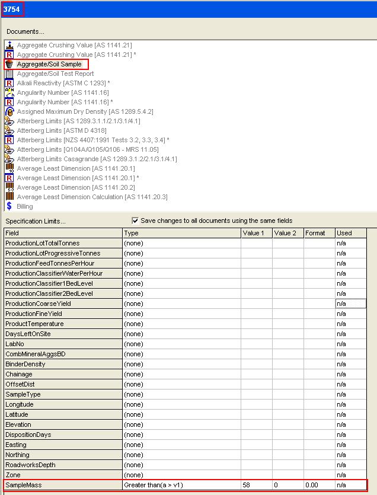Click the Aggregate/Soil Sample pot icon
377x495 pixels.
pos(9,64)
